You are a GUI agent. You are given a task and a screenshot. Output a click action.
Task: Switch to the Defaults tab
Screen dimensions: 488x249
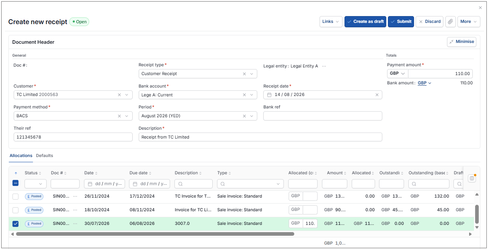click(45, 155)
